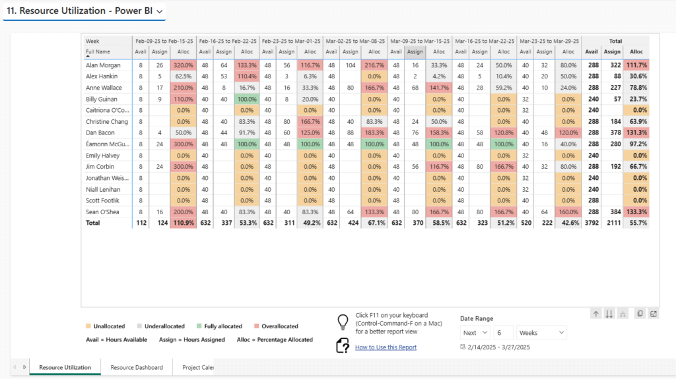Open the How to Use this Report link

pos(386,347)
